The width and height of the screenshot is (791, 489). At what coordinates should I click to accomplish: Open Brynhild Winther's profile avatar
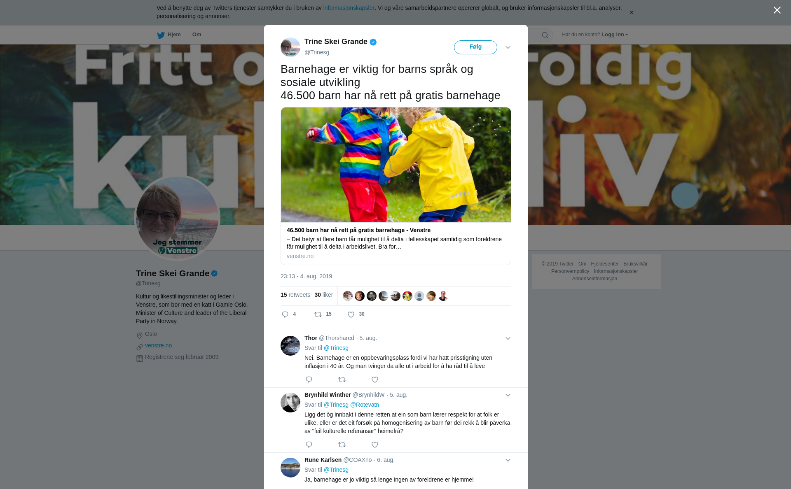[290, 403]
